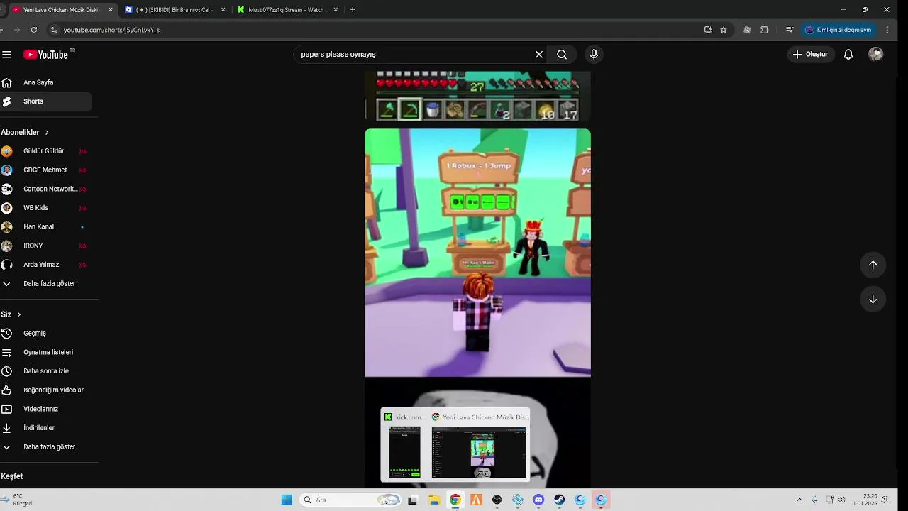908x511 pixels.
Task: Open the Güldür Güldür channel
Action: click(45, 151)
